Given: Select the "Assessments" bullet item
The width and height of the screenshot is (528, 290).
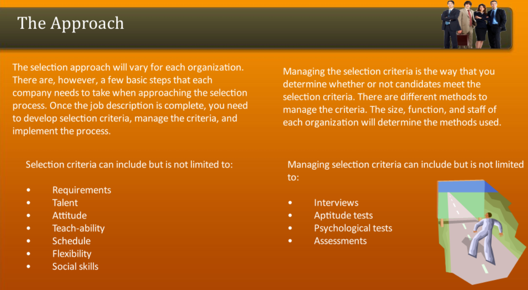Looking at the screenshot, I should pyautogui.click(x=340, y=241).
